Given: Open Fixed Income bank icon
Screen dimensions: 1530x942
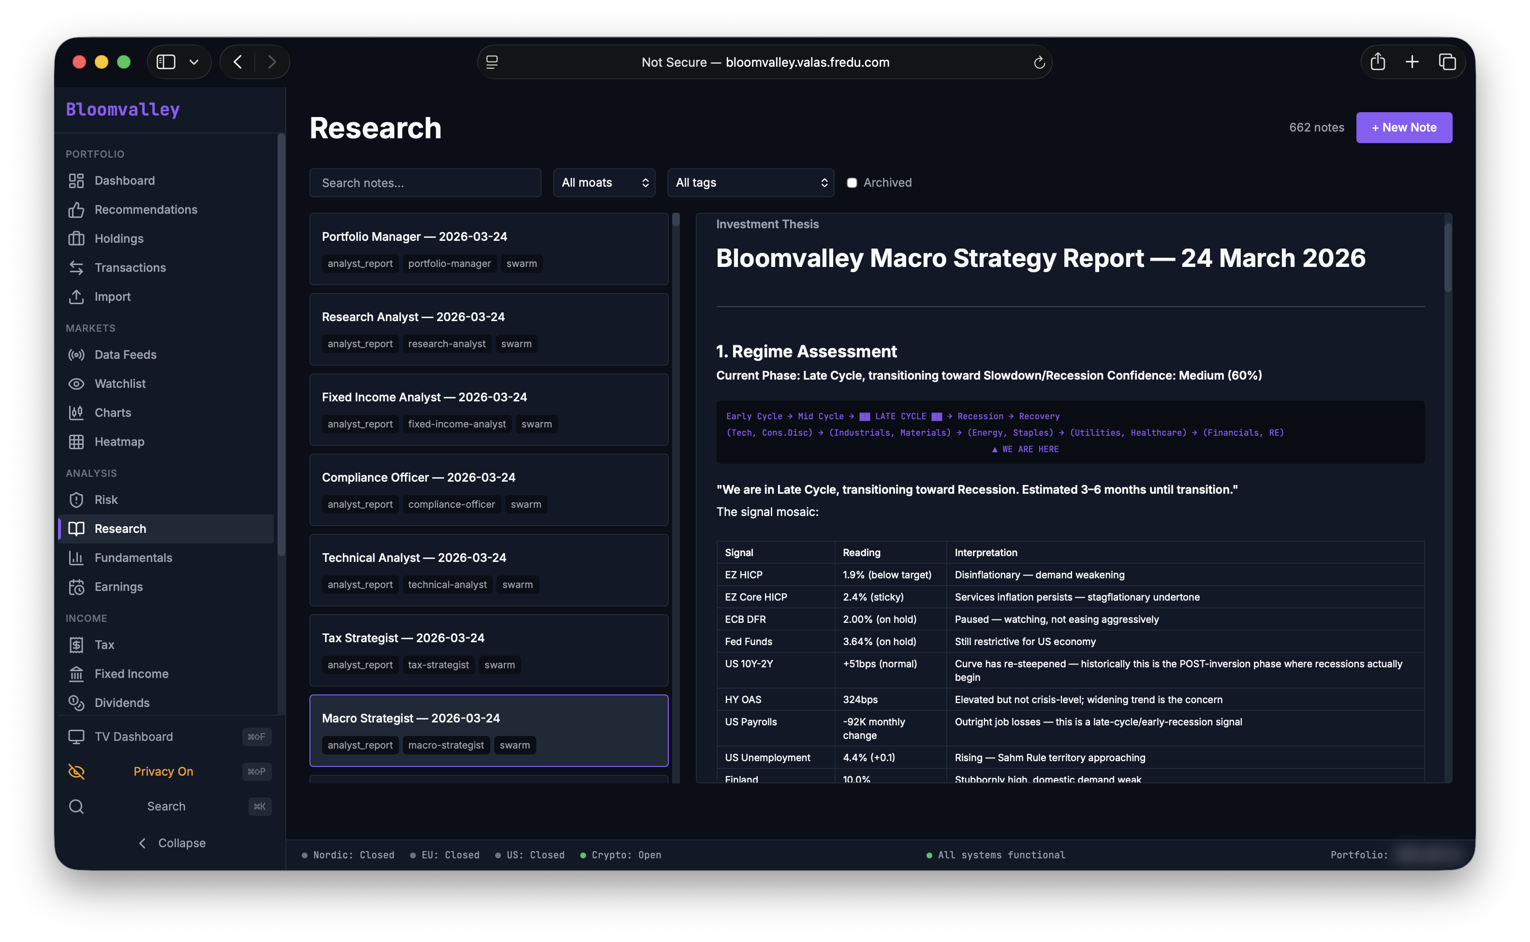Looking at the screenshot, I should [76, 674].
